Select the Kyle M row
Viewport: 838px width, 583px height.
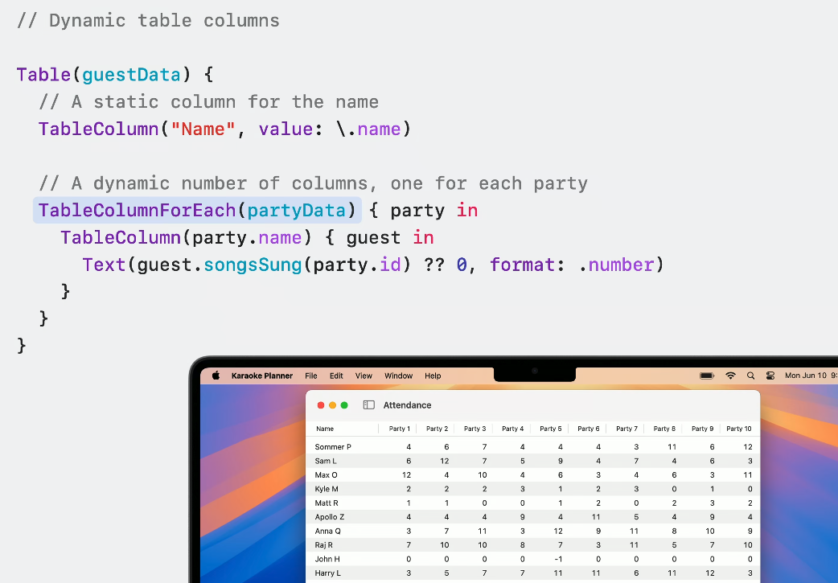(x=533, y=488)
